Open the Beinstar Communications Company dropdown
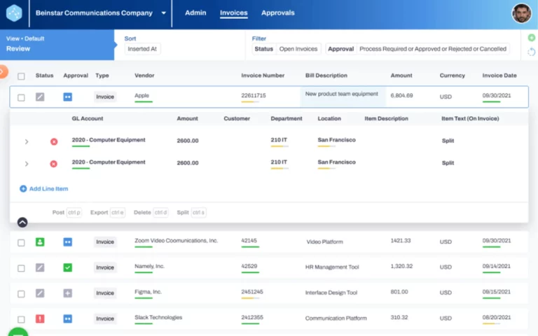The height and width of the screenshot is (336, 538). tap(163, 13)
